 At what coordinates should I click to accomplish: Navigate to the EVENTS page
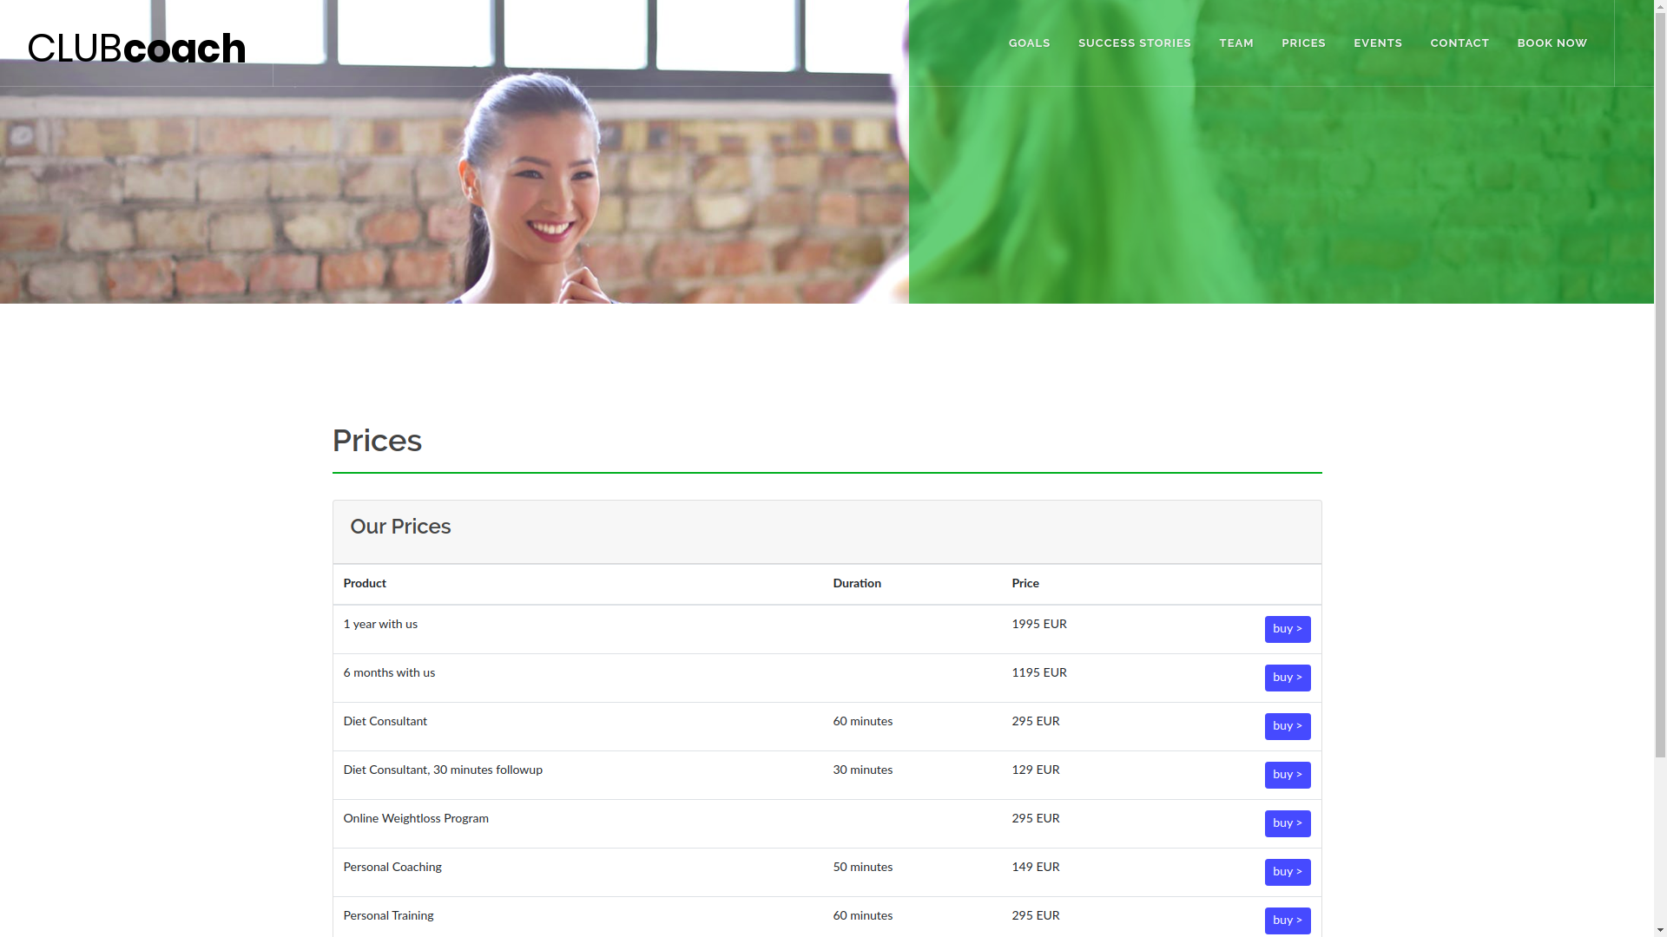click(x=1377, y=43)
